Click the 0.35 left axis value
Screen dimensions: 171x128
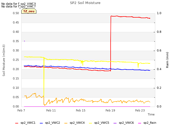pyautogui.click(x=16, y=41)
